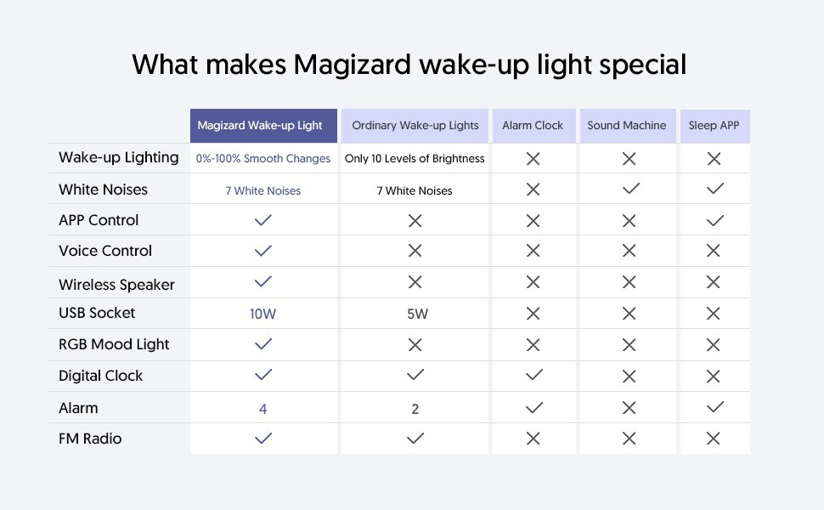This screenshot has width=824, height=510.
Task: Click the Ordinary Lights FM Radio checkmark
Action: click(415, 438)
